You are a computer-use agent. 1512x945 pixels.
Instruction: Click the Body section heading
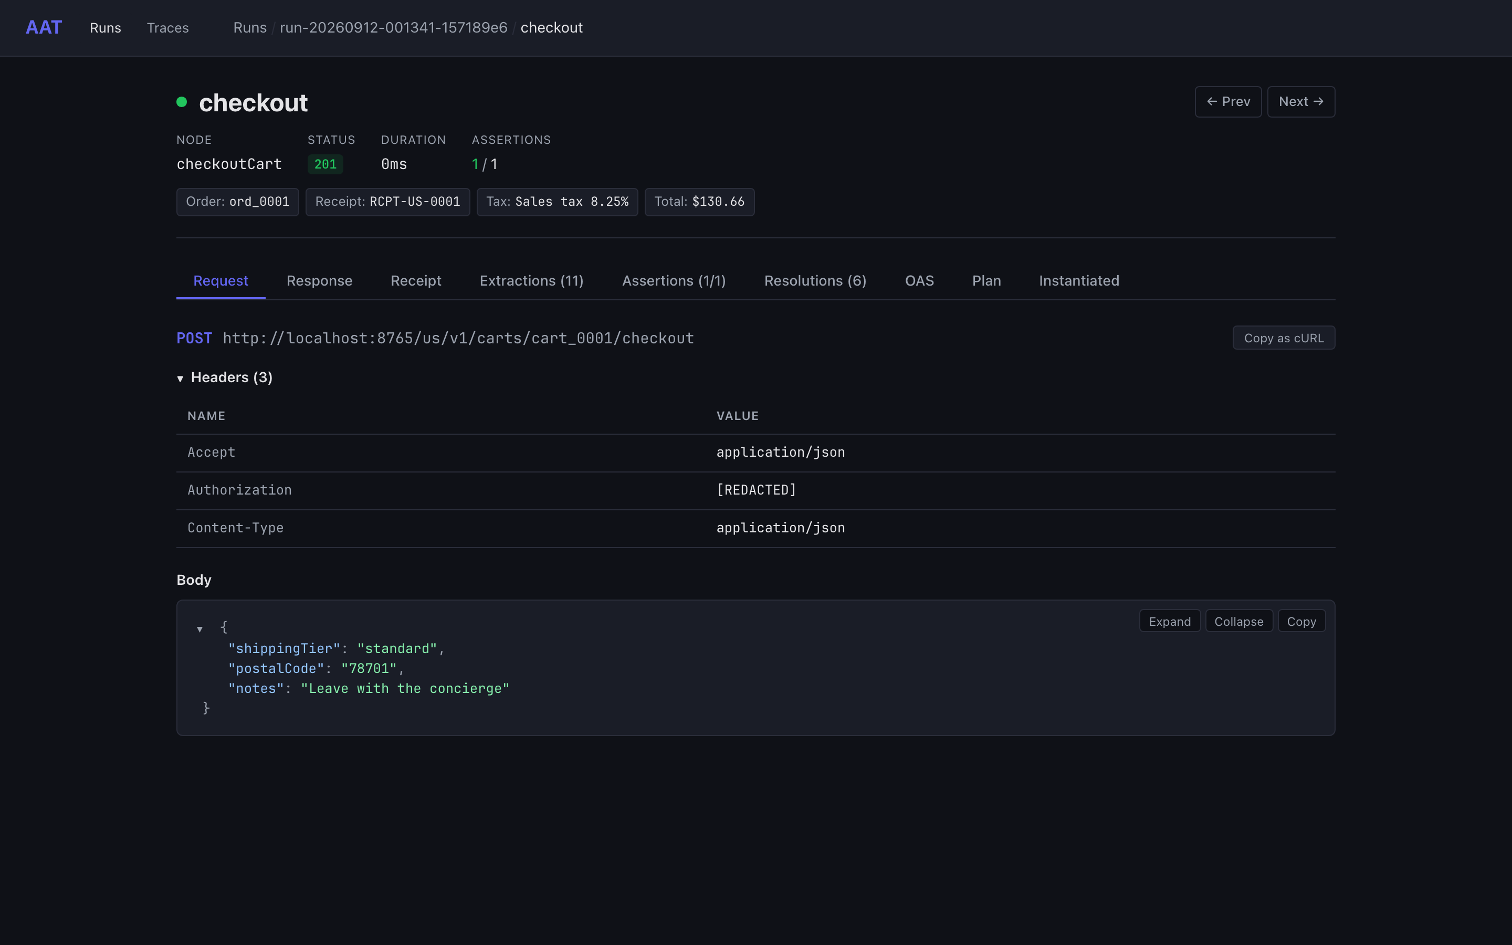tap(194, 580)
